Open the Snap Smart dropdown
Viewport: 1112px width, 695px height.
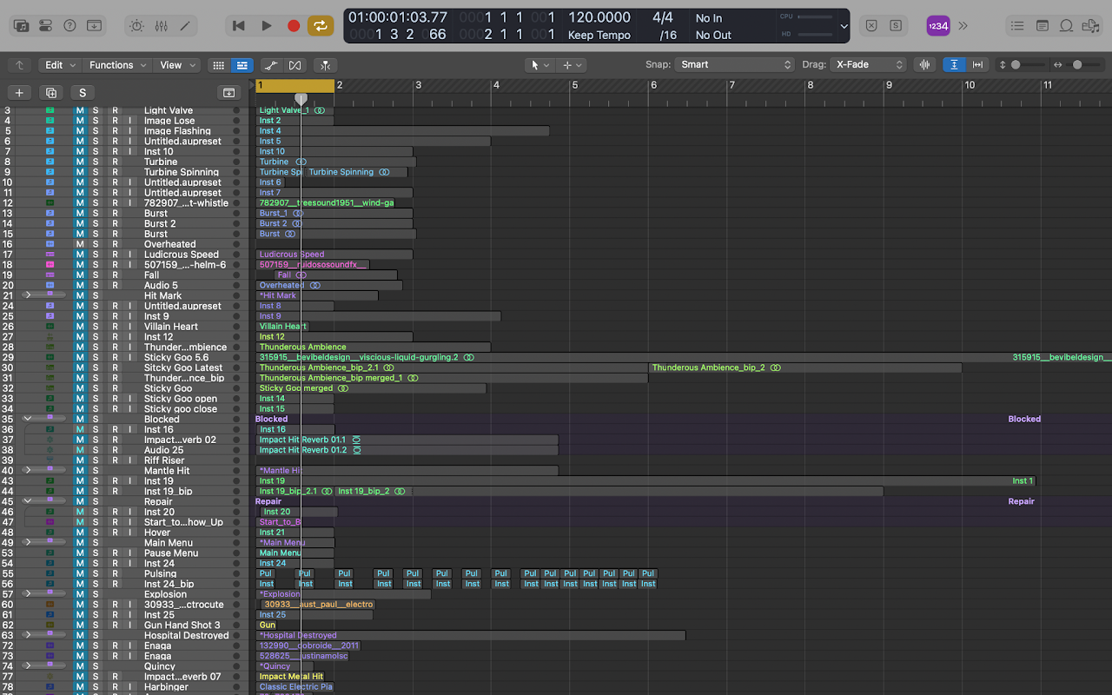click(x=735, y=65)
